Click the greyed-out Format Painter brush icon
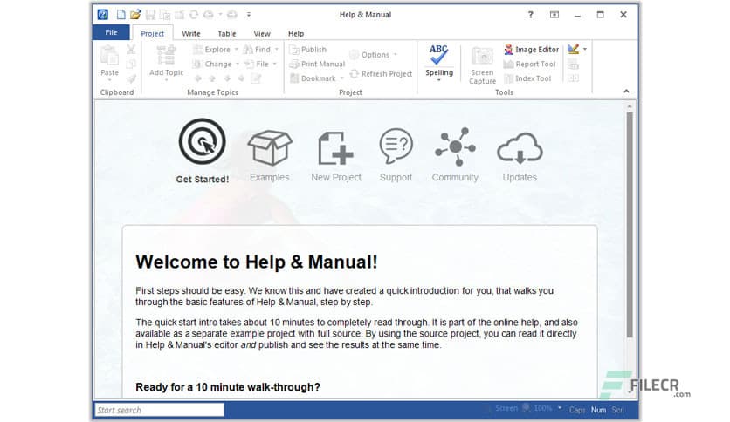The width and height of the screenshot is (730, 422). tap(131, 78)
